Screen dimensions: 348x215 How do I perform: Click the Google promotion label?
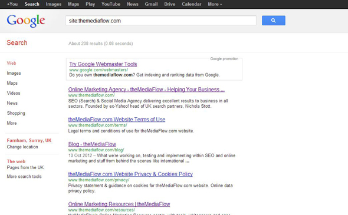pos(224,59)
